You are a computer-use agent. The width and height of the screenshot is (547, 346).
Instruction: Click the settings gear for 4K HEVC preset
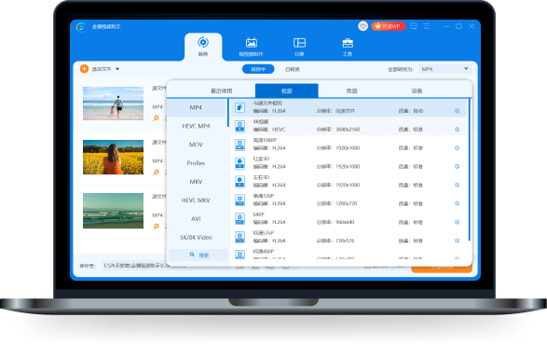click(457, 130)
